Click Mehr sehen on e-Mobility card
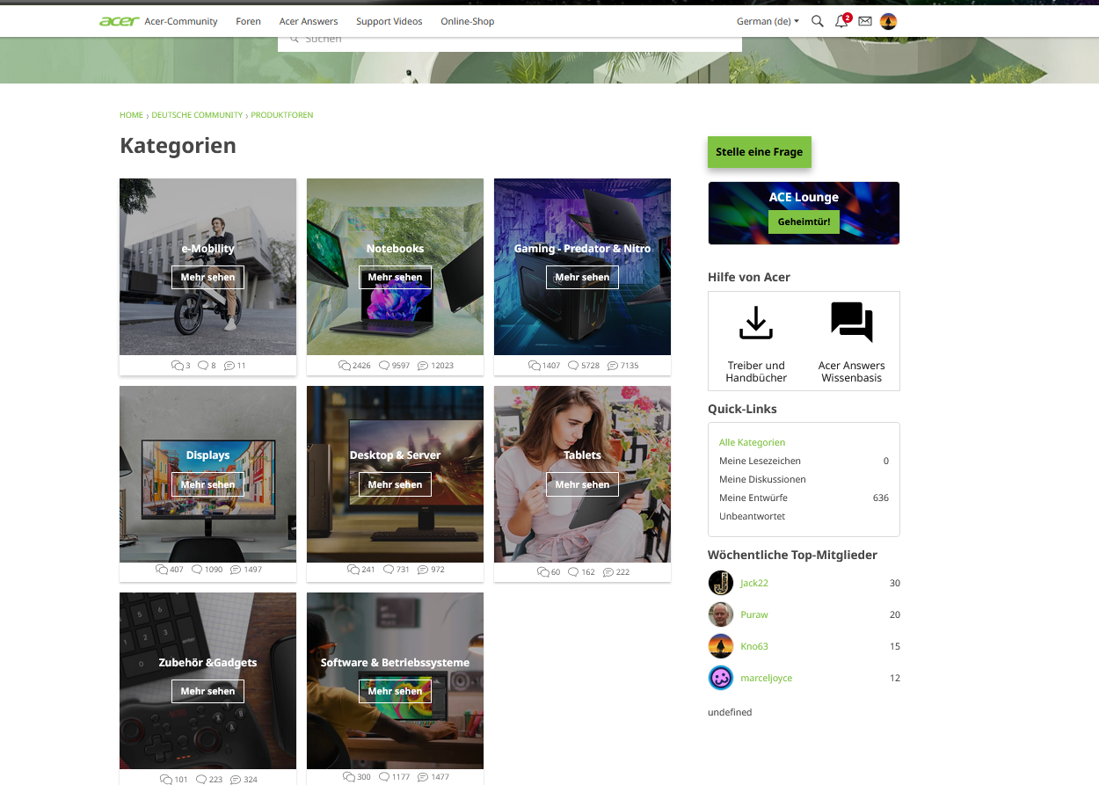 (207, 277)
